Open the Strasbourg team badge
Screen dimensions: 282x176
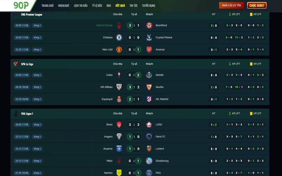(149, 161)
